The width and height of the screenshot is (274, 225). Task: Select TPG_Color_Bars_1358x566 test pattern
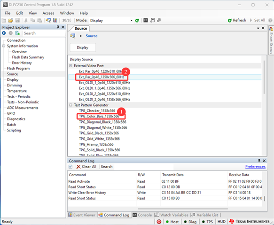99,116
